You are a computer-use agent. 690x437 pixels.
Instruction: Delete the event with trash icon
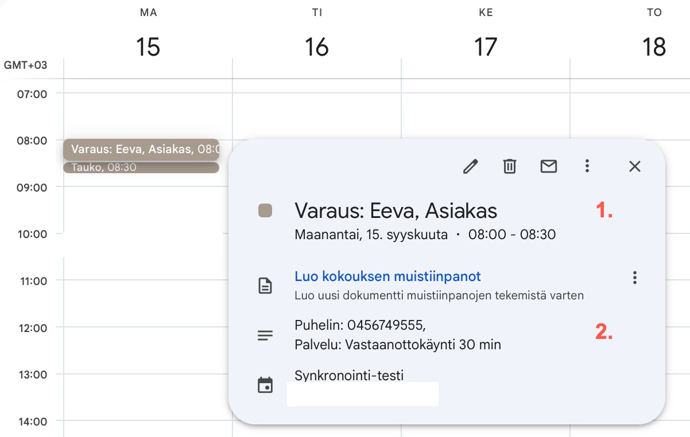pyautogui.click(x=510, y=167)
